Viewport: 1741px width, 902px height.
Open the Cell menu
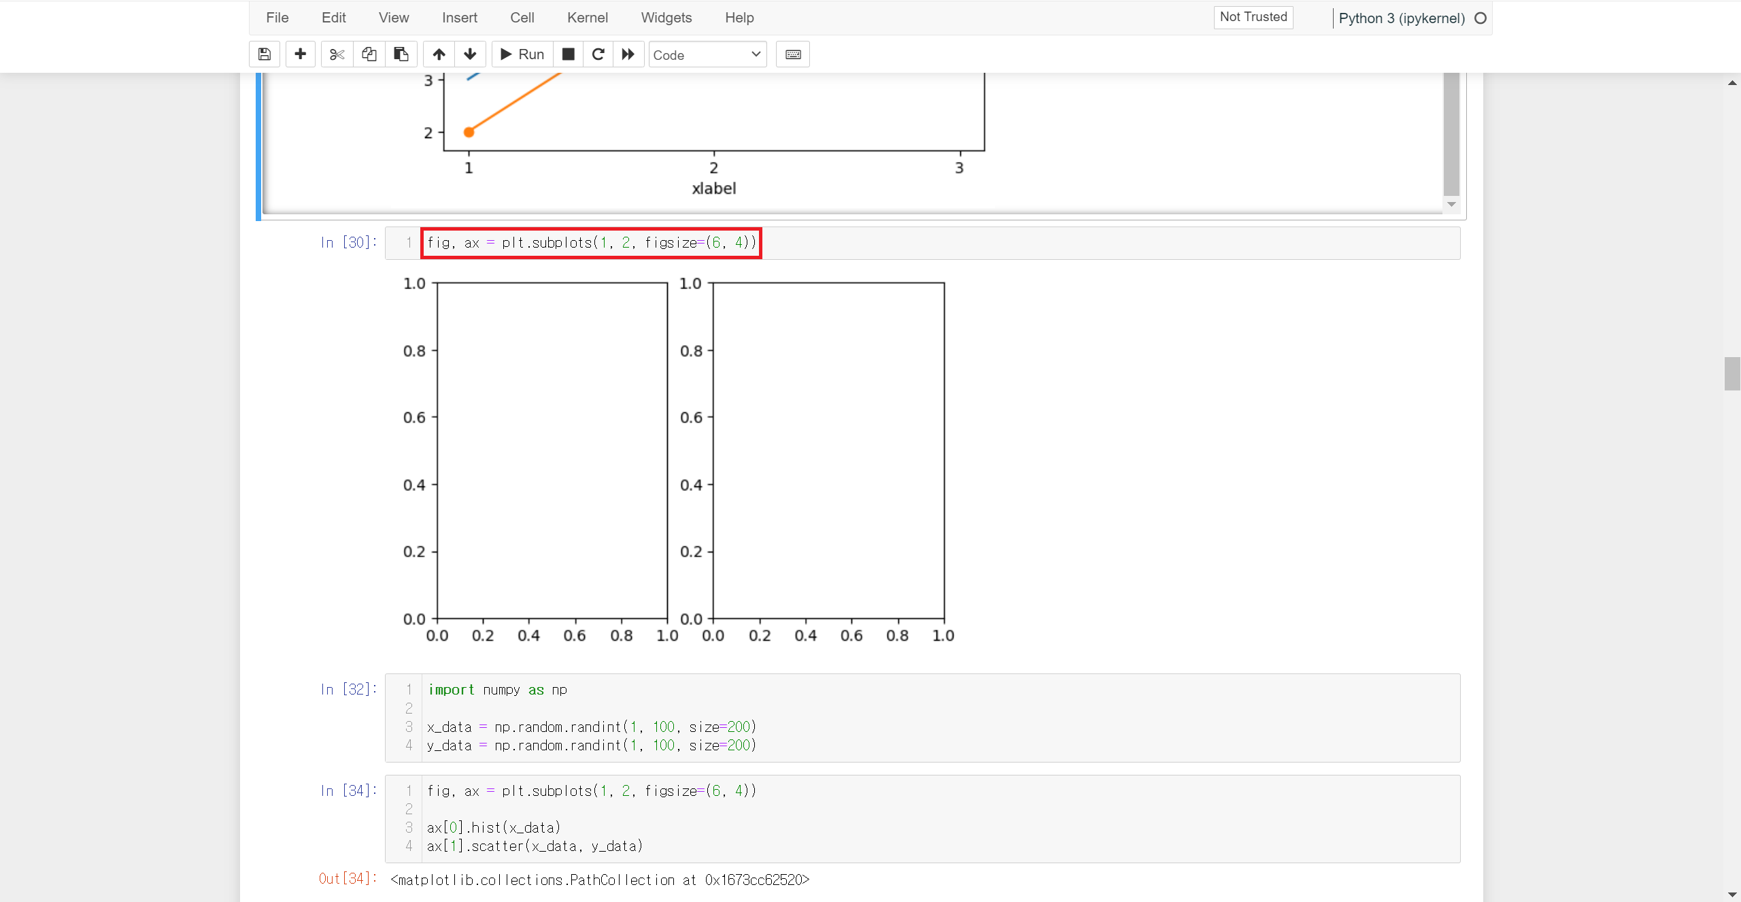click(x=522, y=18)
